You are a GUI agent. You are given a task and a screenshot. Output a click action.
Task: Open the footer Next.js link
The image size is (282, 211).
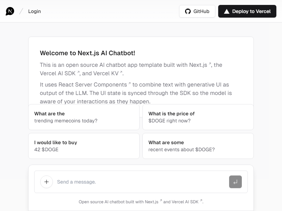pos(153,202)
